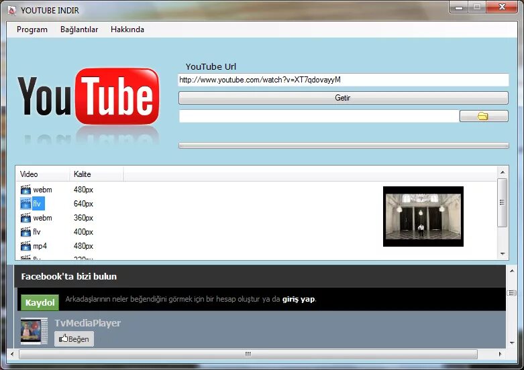Click the download progress bar

tap(344, 145)
